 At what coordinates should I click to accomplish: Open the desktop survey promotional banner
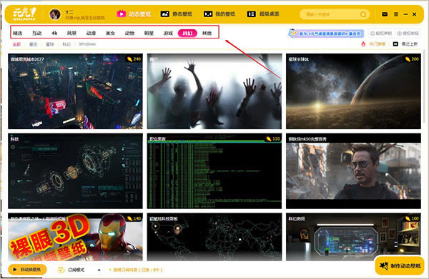[x=326, y=34]
